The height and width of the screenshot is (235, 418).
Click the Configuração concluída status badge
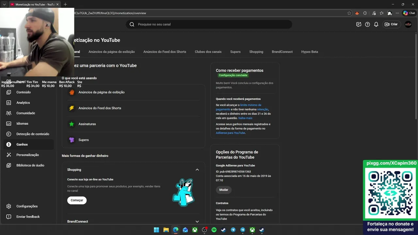pos(233,75)
